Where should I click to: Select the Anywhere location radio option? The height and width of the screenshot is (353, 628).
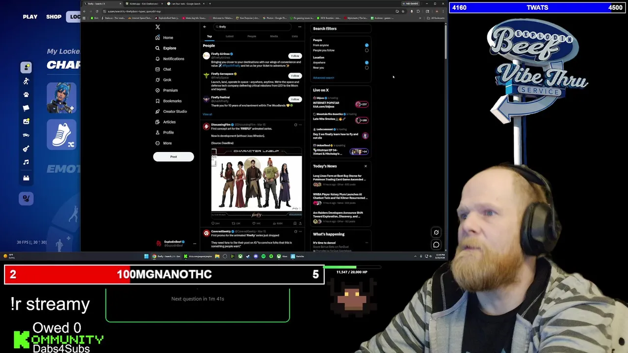click(x=366, y=63)
